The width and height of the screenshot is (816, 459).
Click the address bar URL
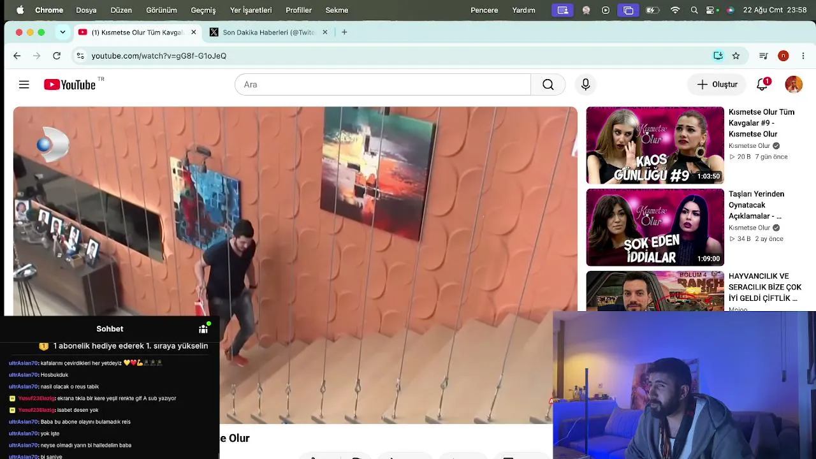tap(159, 56)
